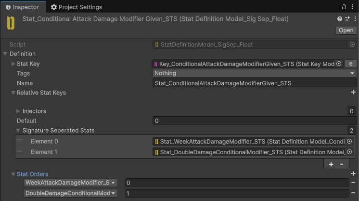Toggle the Inspector lock icon
Screen dimensions: 359x201
click(344, 7)
